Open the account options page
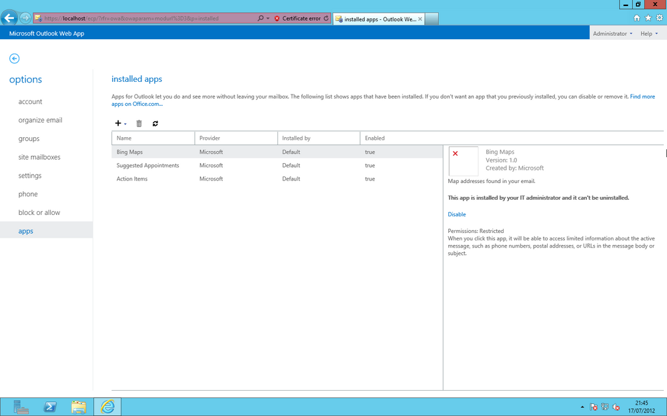667x416 pixels. (30, 101)
